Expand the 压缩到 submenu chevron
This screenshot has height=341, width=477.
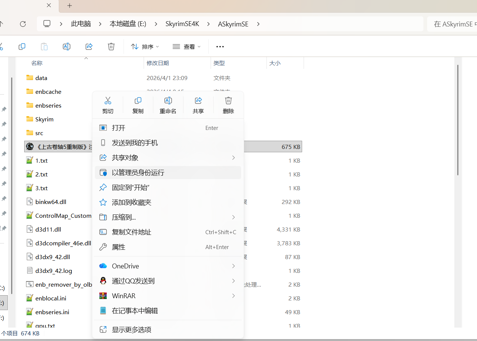233,217
